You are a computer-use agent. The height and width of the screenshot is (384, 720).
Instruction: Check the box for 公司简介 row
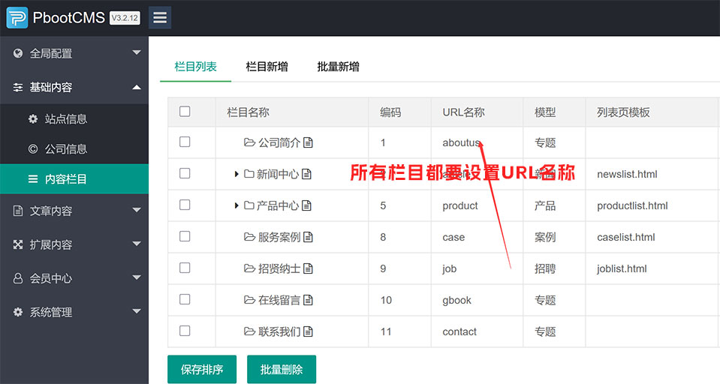point(185,142)
